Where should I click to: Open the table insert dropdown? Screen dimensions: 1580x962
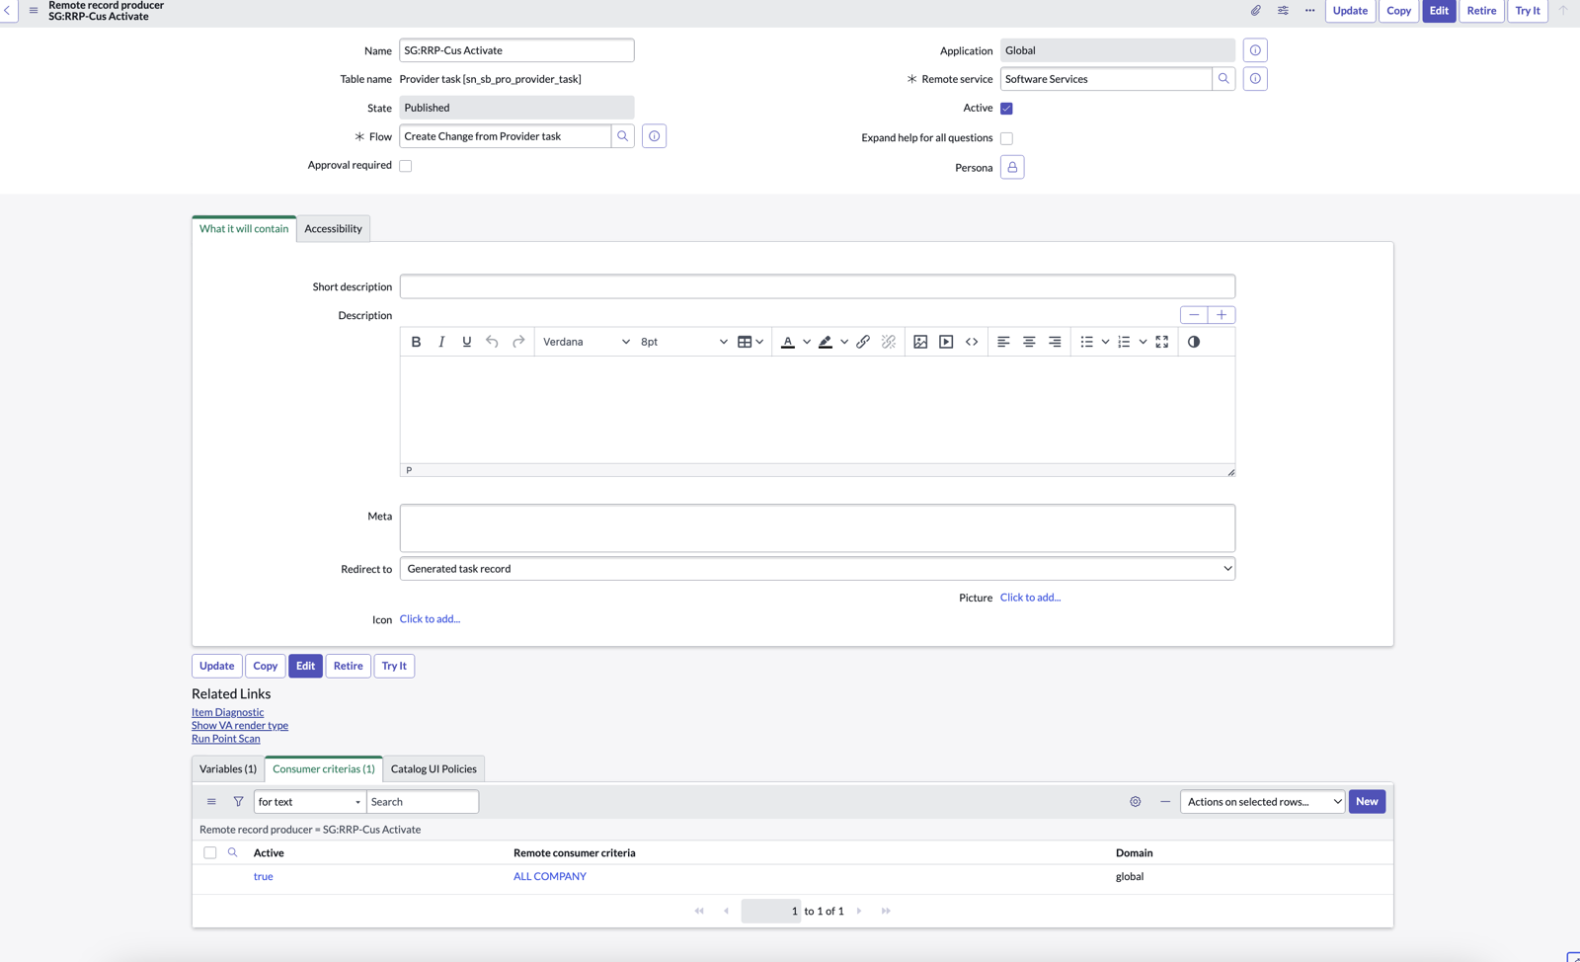tap(750, 342)
